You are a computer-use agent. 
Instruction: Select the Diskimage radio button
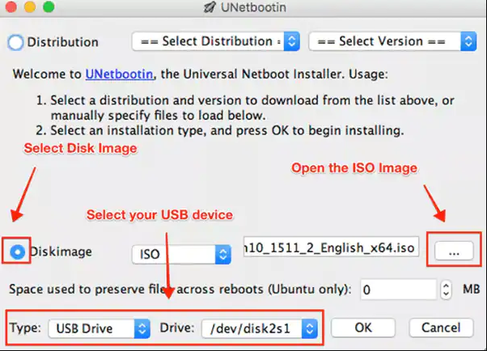(18, 252)
